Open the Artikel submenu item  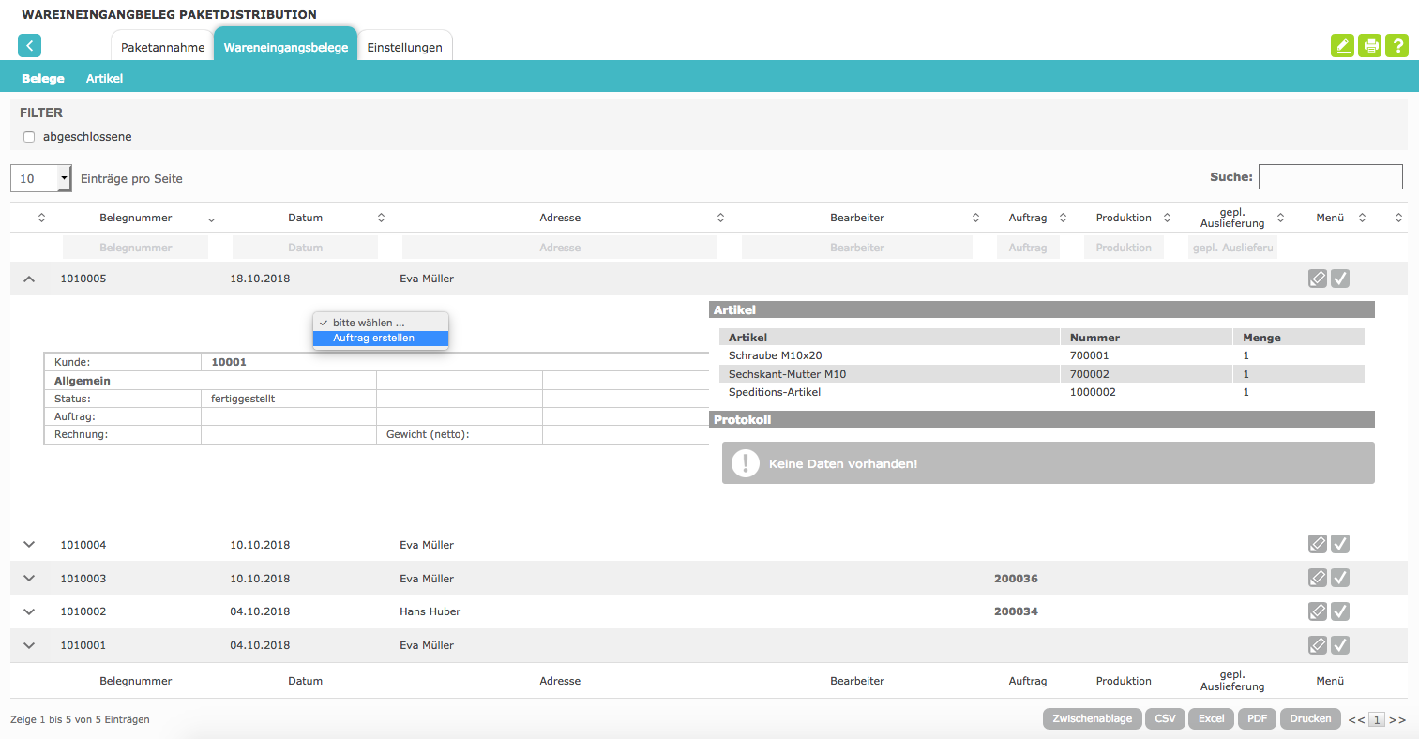[x=104, y=78]
